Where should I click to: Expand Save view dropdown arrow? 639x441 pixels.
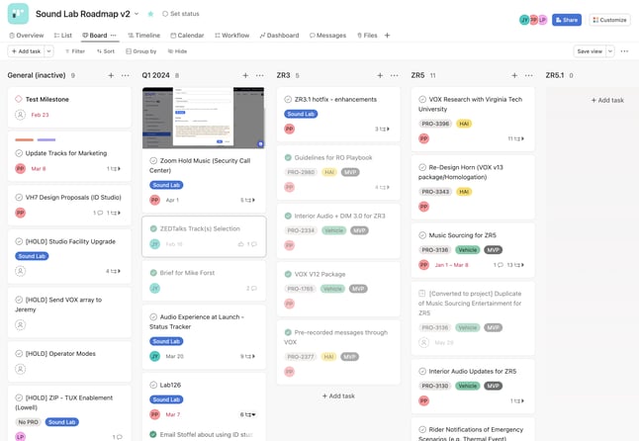click(610, 51)
